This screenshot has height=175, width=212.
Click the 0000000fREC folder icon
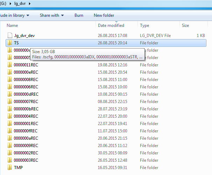[9, 131]
